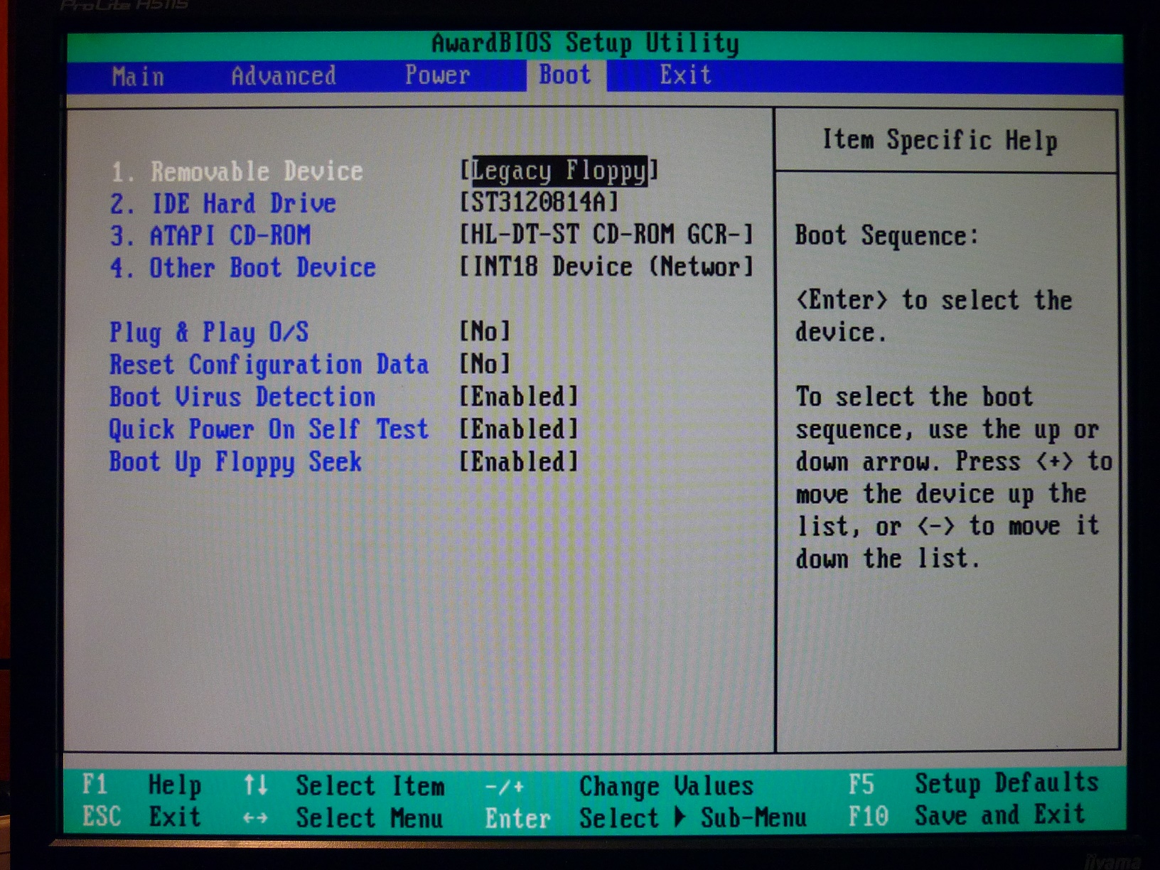Toggle the Quick Power On Self Test value
Image resolution: width=1160 pixels, height=870 pixels.
[x=519, y=429]
